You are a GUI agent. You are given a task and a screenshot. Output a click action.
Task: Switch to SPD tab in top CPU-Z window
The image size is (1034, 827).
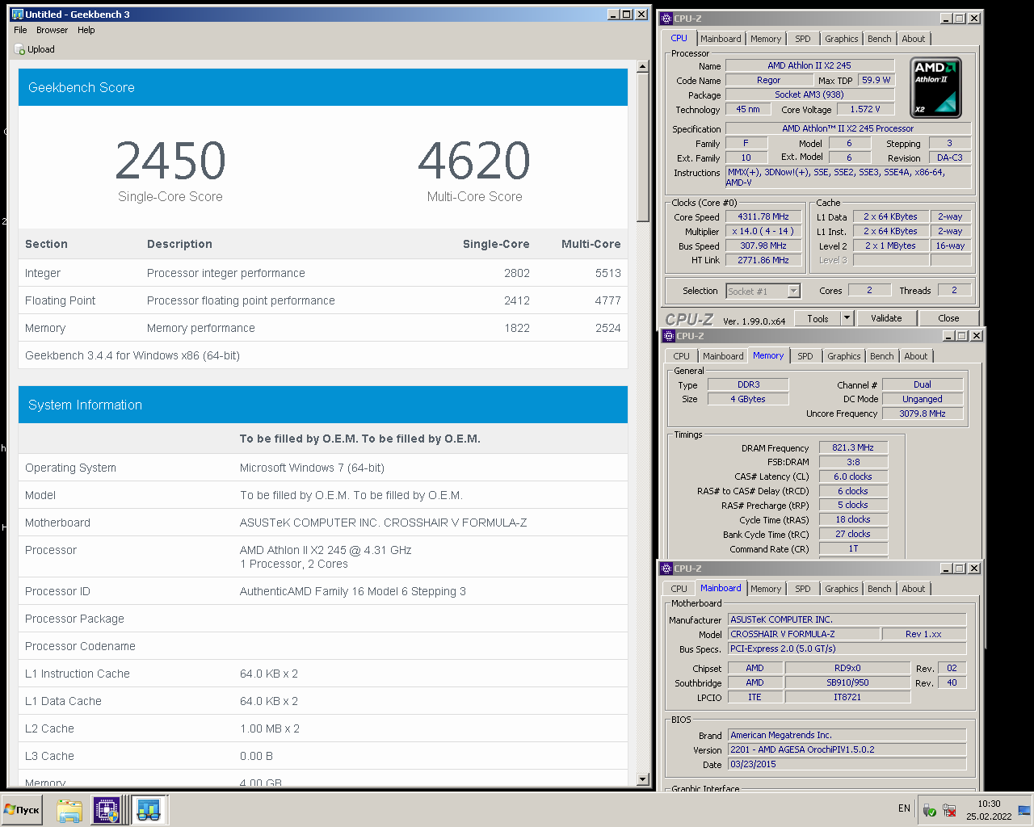click(x=803, y=39)
